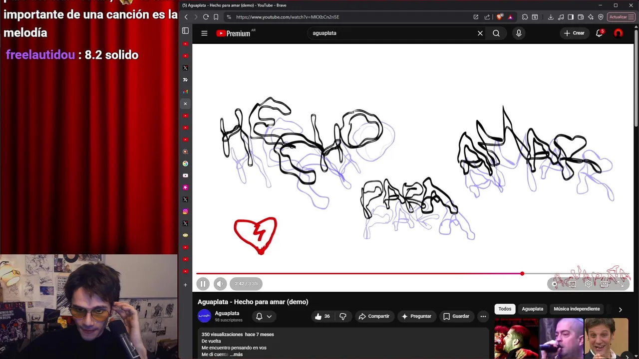Viewport: 639px width, 359px height.
Task: Switch to the Instagram tab in sidebar
Action: tap(185, 211)
